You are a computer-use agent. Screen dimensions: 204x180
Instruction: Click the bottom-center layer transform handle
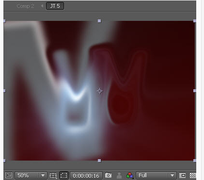(99, 161)
